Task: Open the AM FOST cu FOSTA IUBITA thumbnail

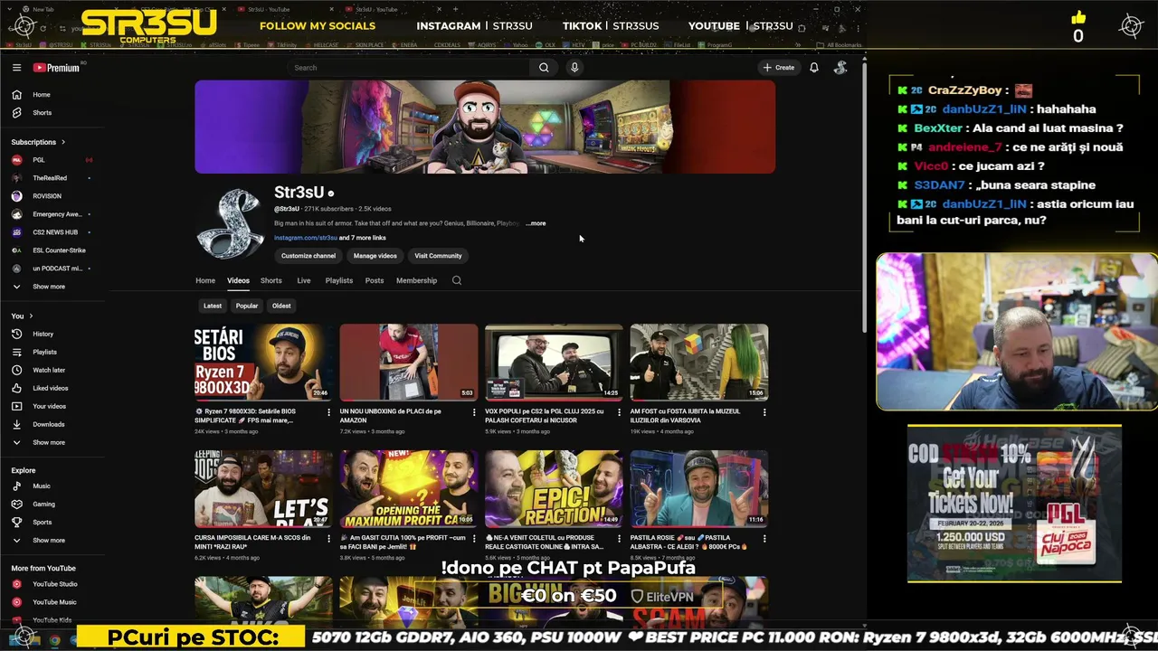Action: point(699,362)
